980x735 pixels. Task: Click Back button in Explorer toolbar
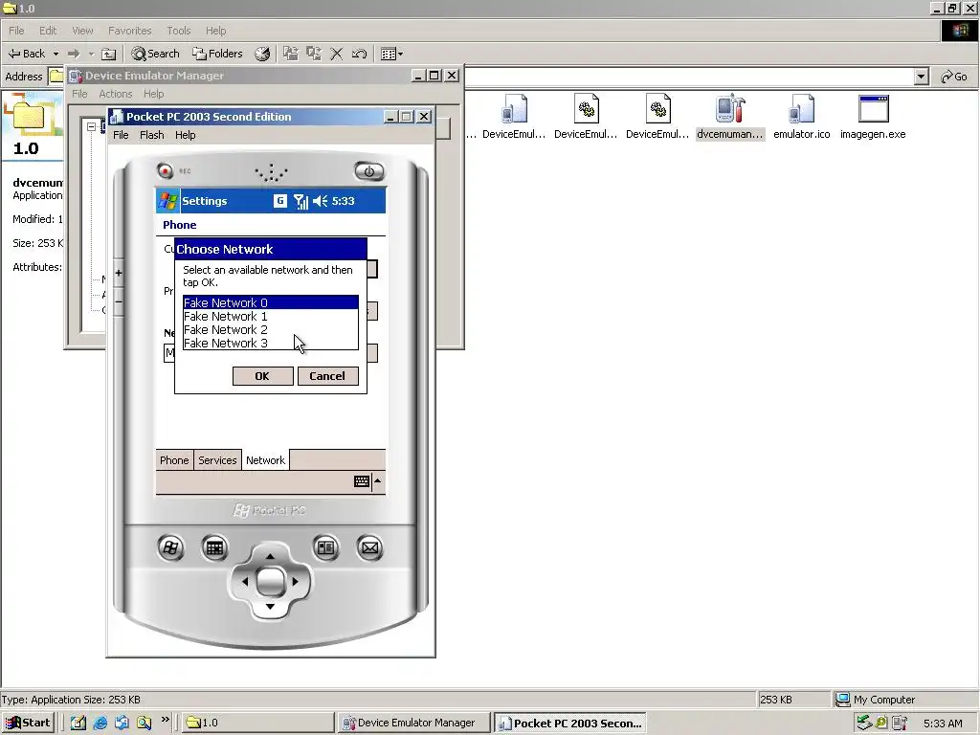click(27, 54)
